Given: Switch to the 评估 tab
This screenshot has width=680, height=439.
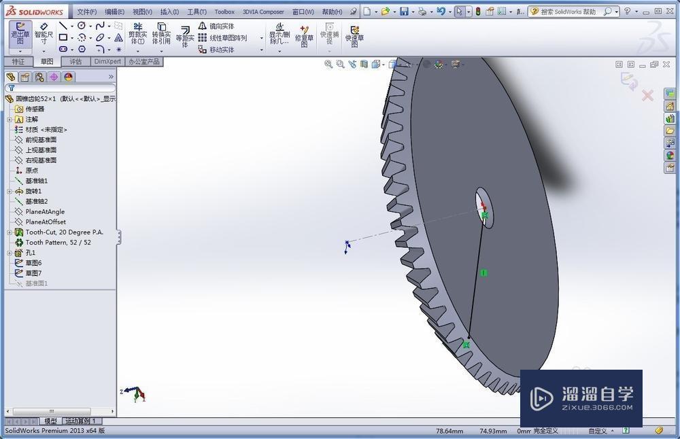Looking at the screenshot, I should pos(75,61).
